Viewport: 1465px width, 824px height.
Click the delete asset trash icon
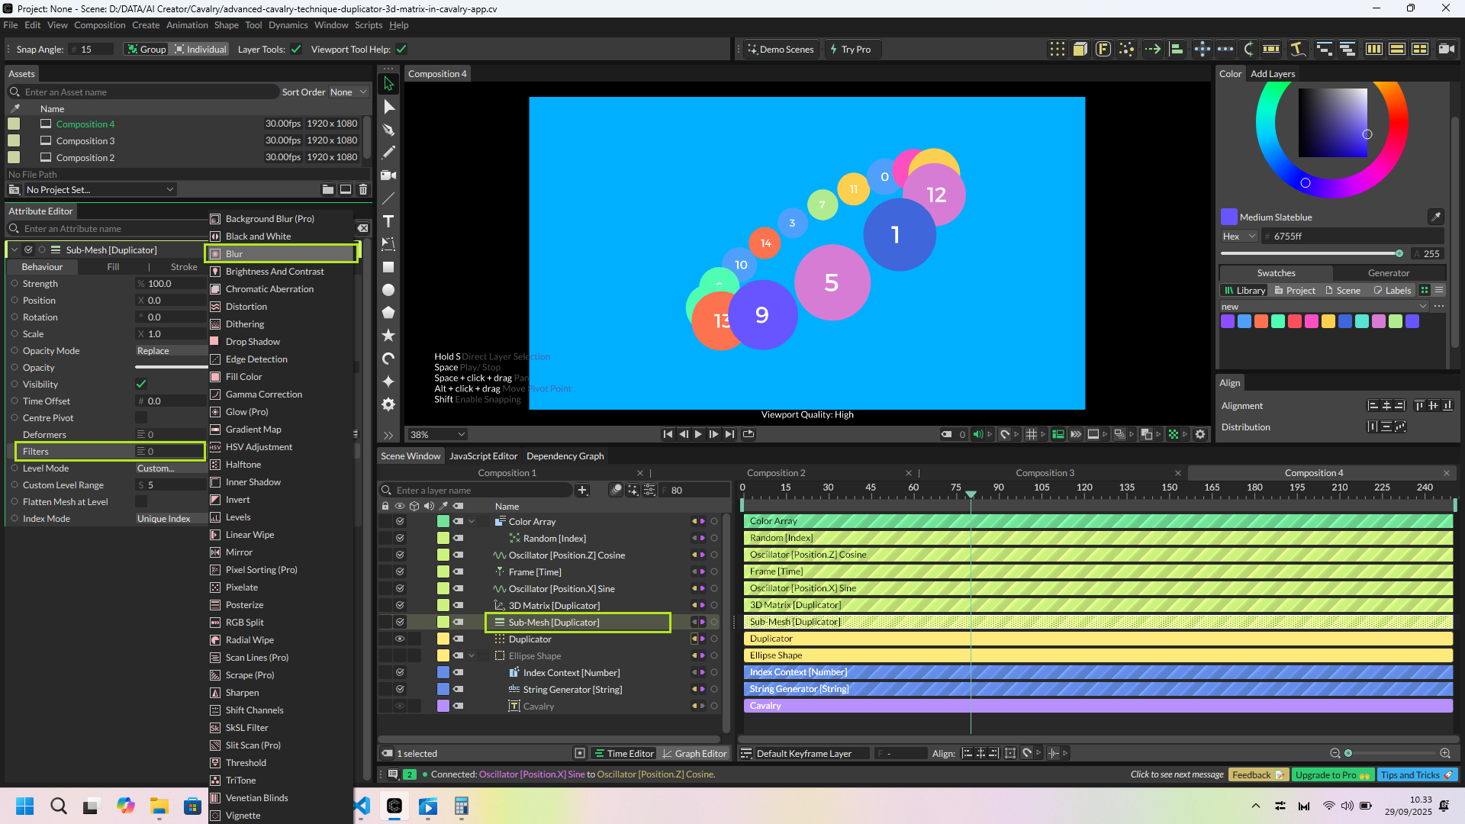click(363, 189)
